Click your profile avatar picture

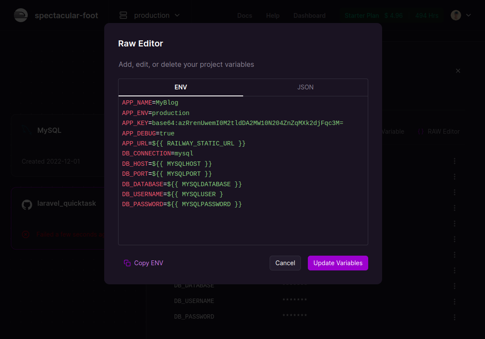[455, 15]
